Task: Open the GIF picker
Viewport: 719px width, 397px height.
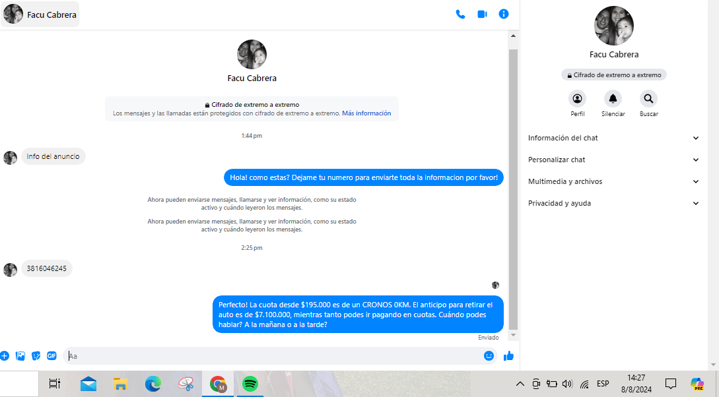Action: point(51,356)
